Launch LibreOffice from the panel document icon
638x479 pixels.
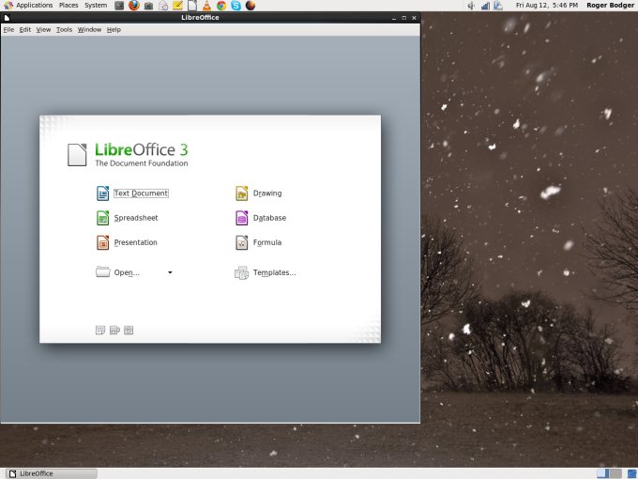pos(192,6)
